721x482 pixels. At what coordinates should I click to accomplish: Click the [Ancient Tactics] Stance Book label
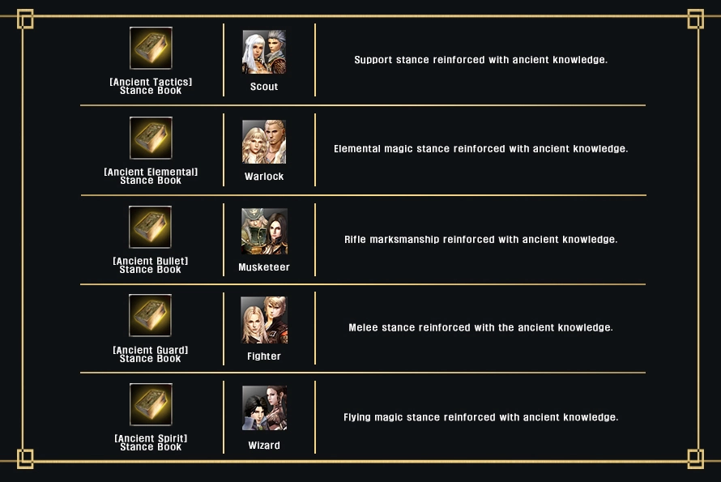[151, 86]
